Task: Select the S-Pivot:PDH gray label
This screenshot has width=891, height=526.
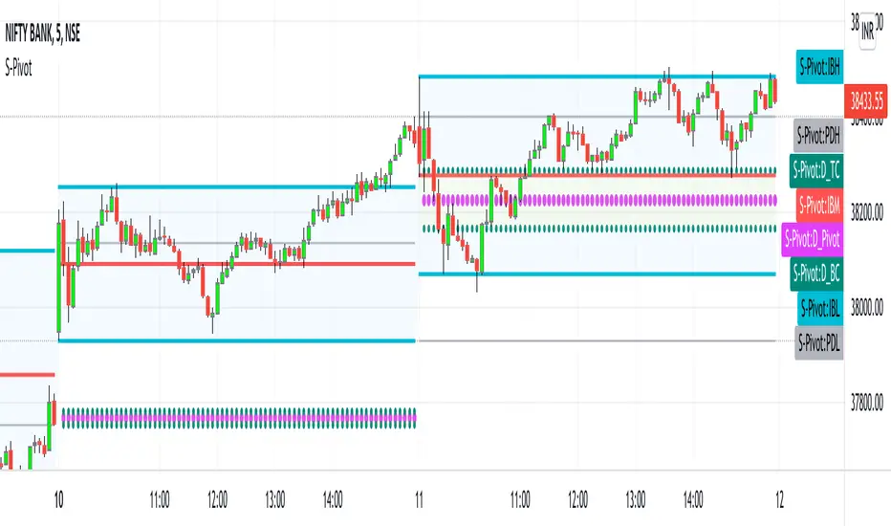Action: (x=816, y=134)
